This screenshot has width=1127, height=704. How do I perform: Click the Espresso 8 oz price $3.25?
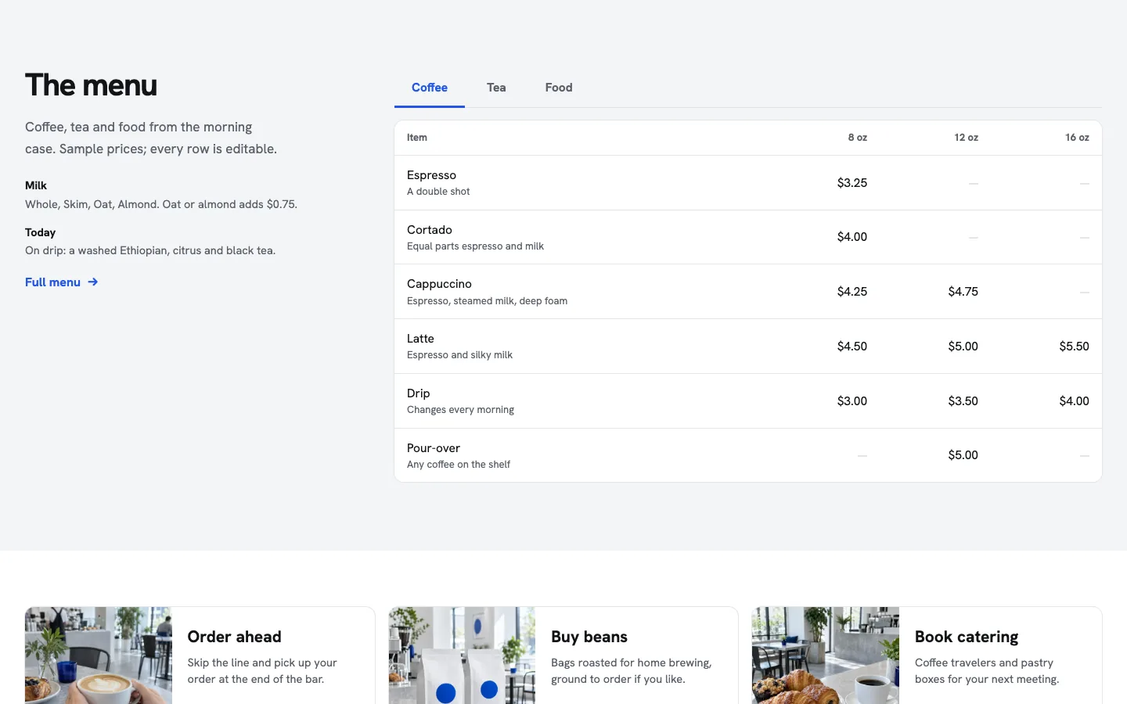coord(852,183)
